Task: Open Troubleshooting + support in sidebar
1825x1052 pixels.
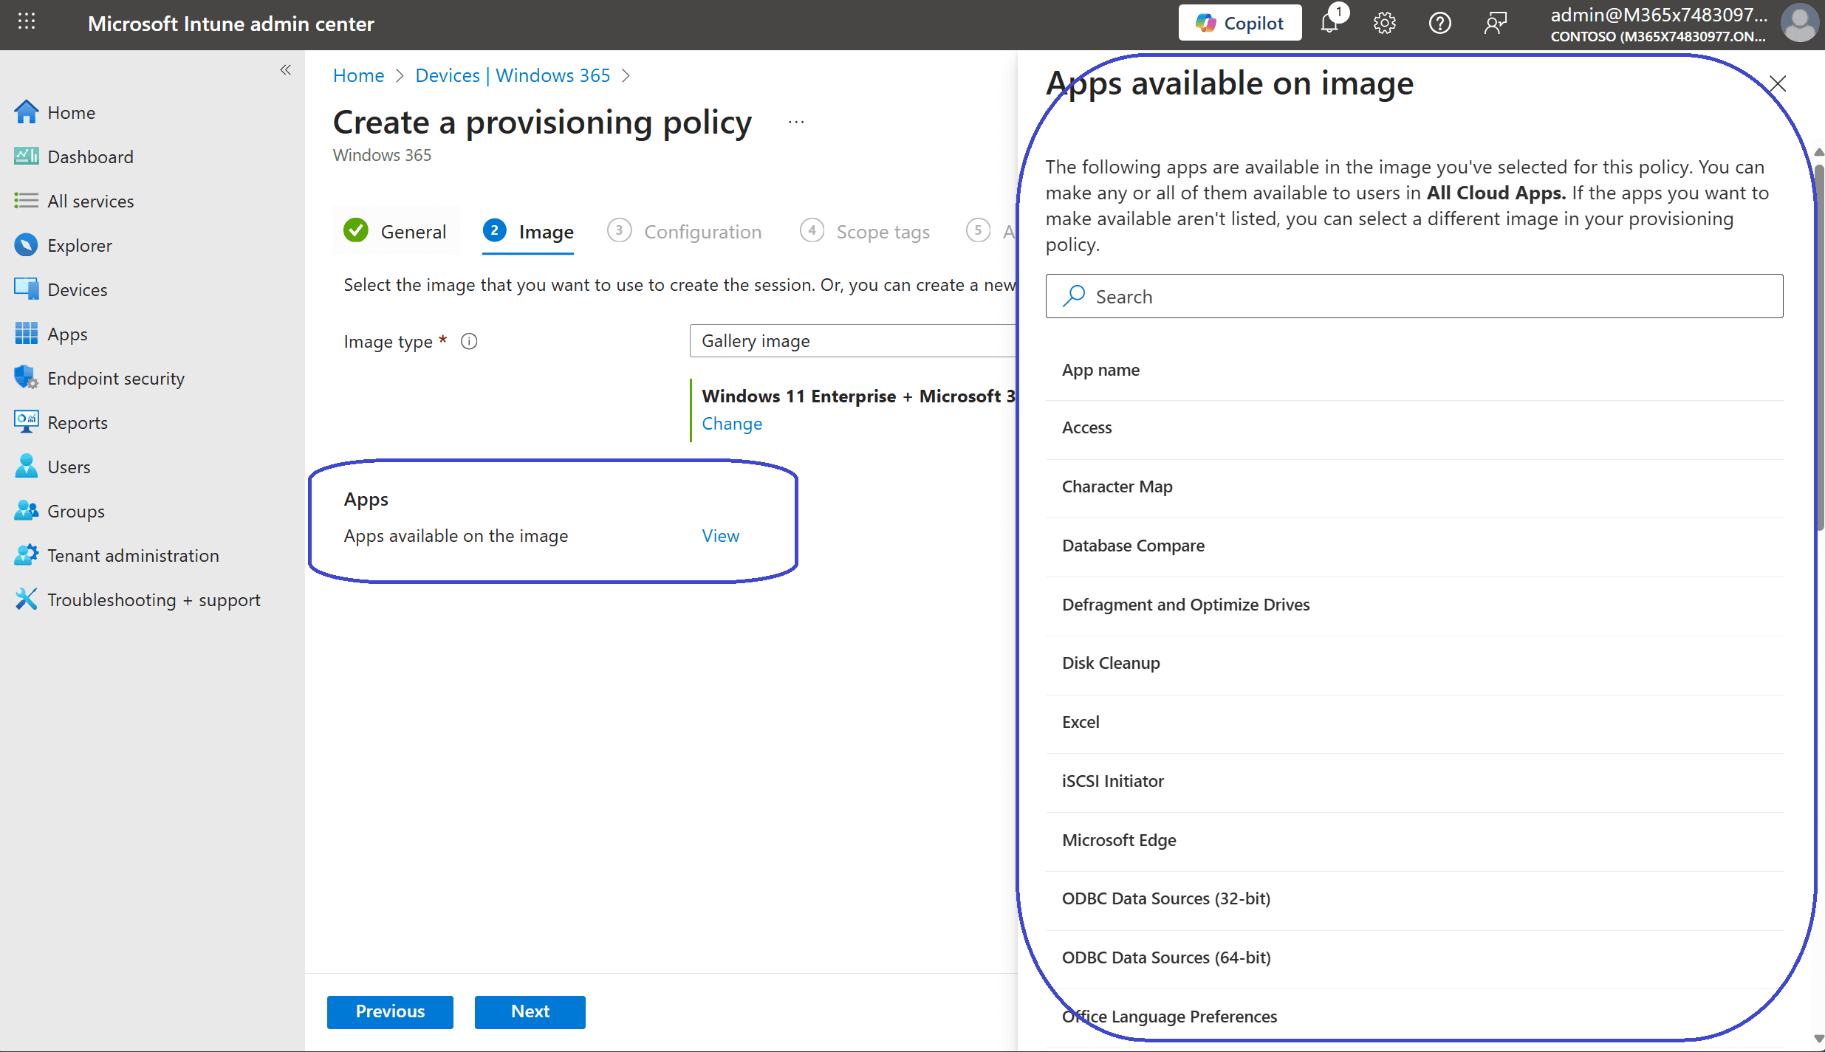Action: (154, 599)
